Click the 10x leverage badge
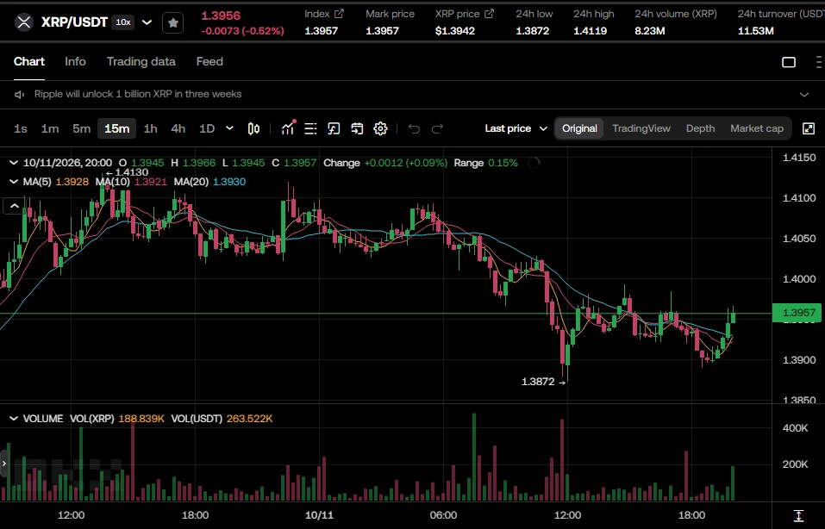 coord(123,22)
